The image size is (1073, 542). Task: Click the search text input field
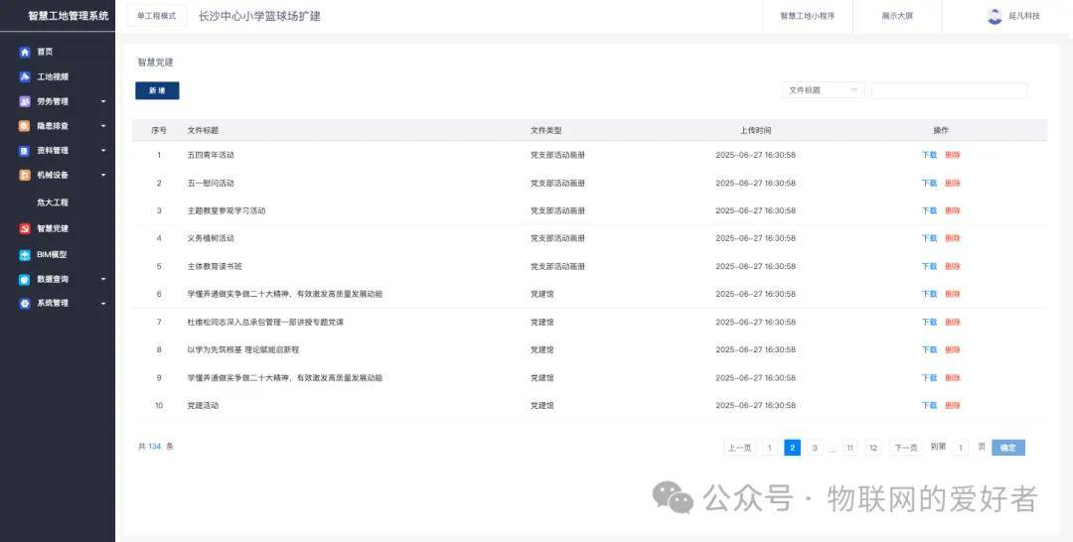click(949, 90)
